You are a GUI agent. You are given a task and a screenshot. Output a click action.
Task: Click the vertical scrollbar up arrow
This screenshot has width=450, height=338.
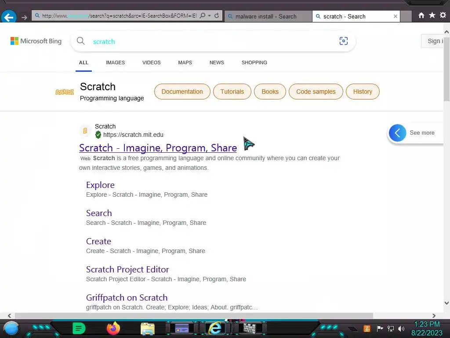[x=446, y=32]
